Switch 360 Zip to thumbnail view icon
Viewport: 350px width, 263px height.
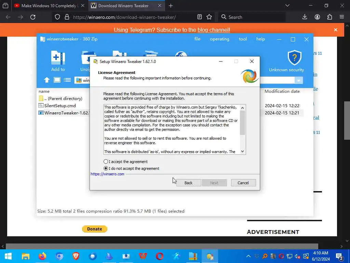click(57, 80)
